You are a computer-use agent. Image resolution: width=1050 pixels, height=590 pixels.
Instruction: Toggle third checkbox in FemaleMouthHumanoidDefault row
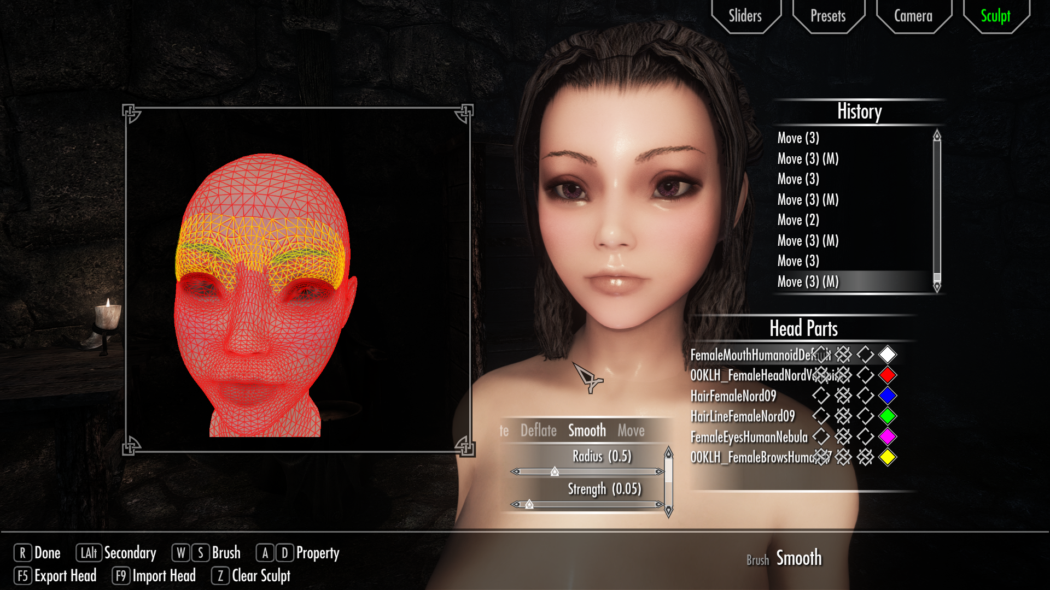[865, 355]
